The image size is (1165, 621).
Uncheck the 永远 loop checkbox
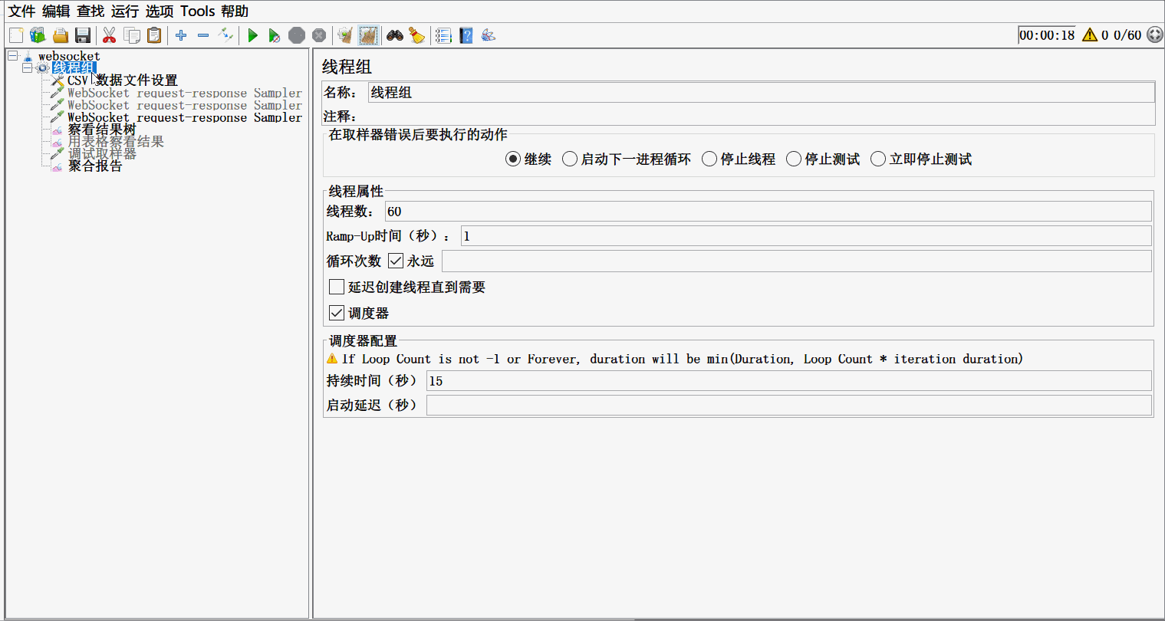point(396,261)
